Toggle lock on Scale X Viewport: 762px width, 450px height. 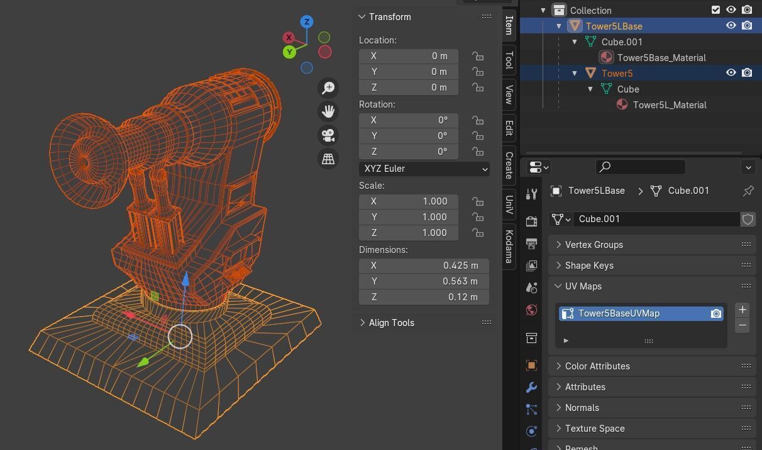point(478,201)
